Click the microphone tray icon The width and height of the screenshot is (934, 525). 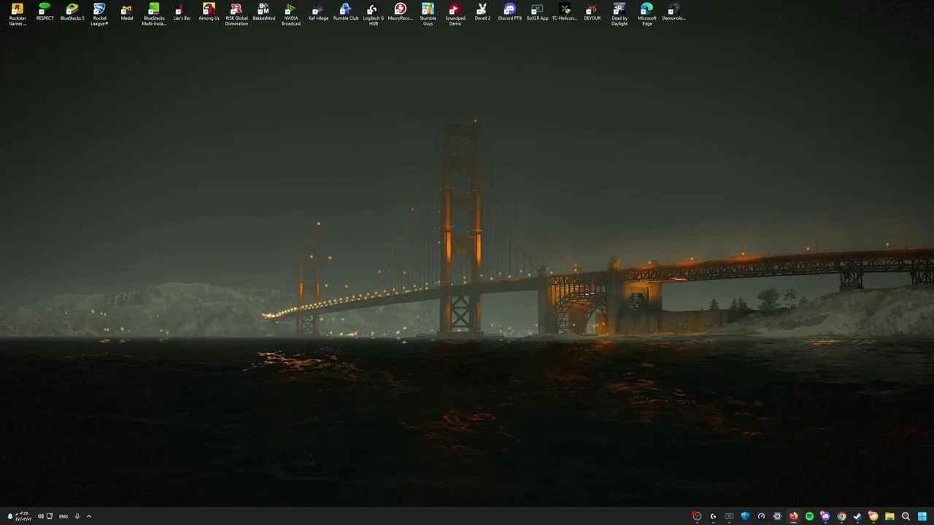[77, 516]
